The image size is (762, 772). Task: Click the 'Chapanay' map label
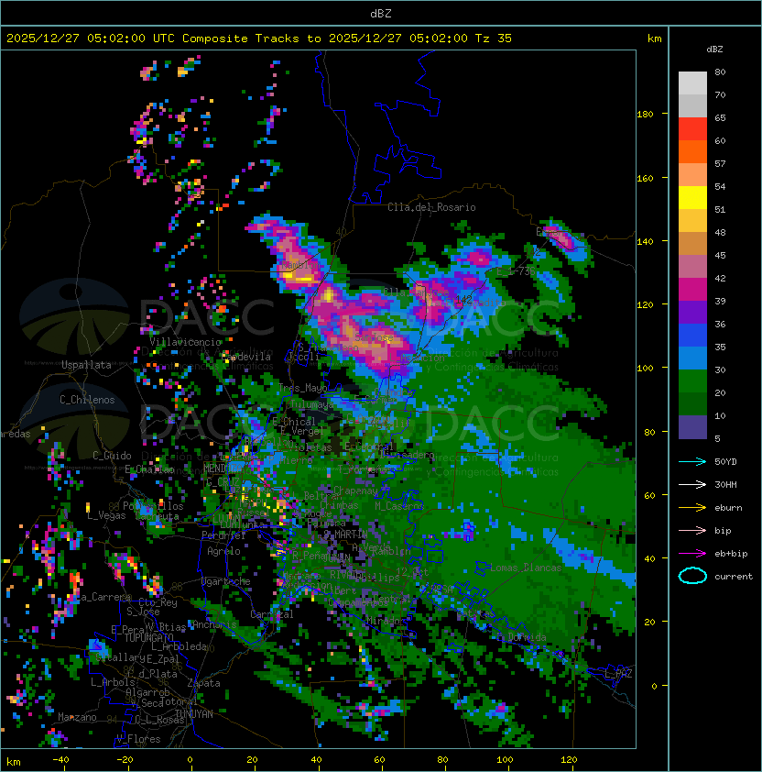tap(356, 491)
